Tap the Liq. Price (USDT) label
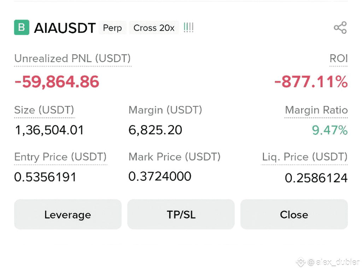 [x=304, y=157]
